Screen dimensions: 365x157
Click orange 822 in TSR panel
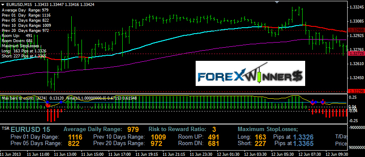click(x=74, y=143)
